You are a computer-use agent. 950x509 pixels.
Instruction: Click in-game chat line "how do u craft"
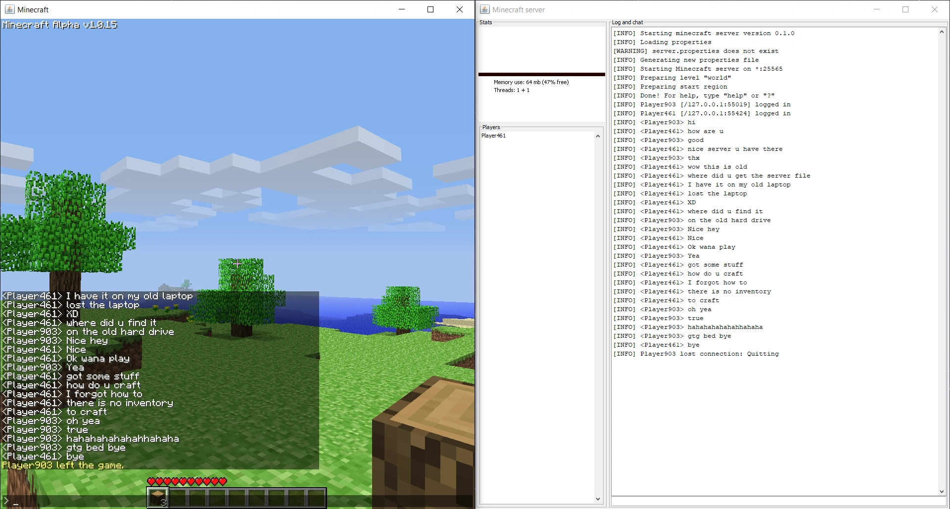(x=72, y=385)
